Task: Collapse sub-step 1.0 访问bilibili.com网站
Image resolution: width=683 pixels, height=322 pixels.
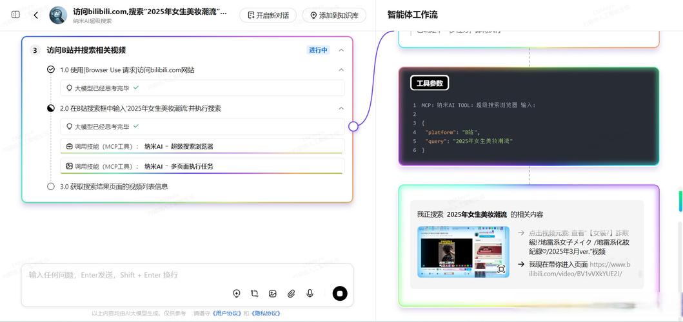Action: pos(341,70)
